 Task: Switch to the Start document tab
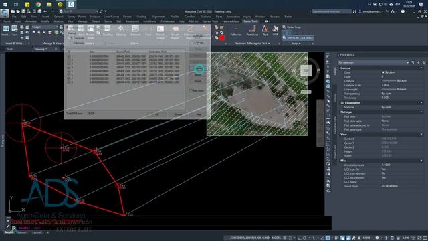[x=10, y=49]
